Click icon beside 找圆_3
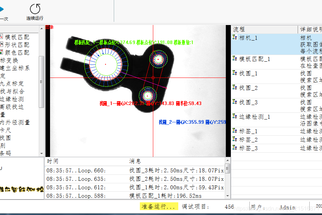322x215 pixels. pyautogui.click(x=235, y=102)
